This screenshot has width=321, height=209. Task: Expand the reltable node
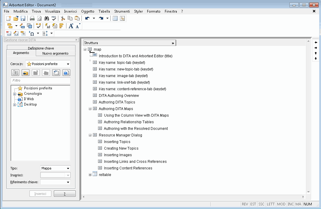(90, 175)
